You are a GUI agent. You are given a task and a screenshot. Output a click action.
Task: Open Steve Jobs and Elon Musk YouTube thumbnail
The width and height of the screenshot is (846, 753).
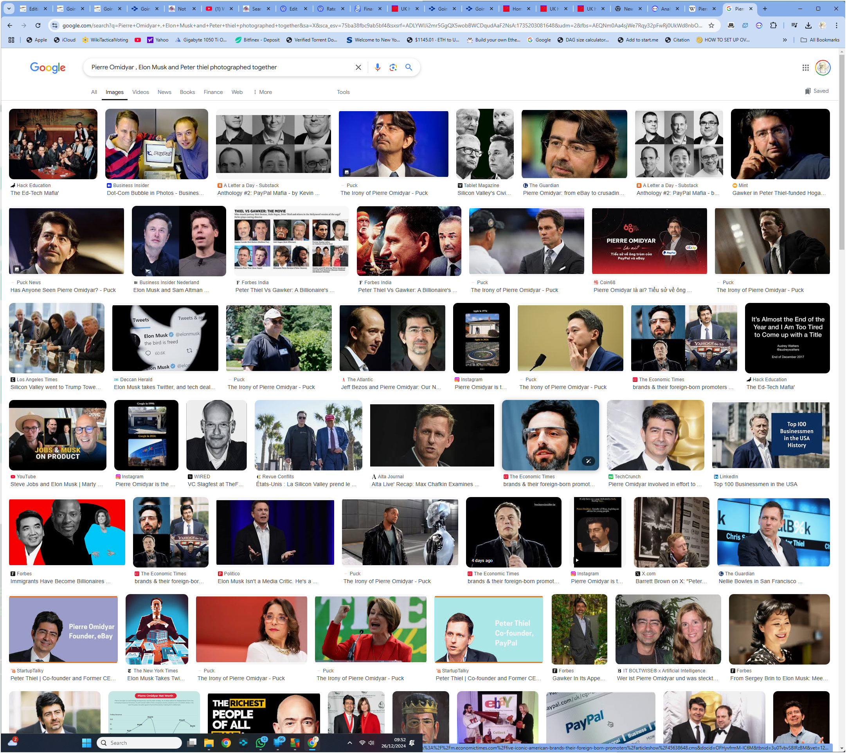[x=58, y=435]
